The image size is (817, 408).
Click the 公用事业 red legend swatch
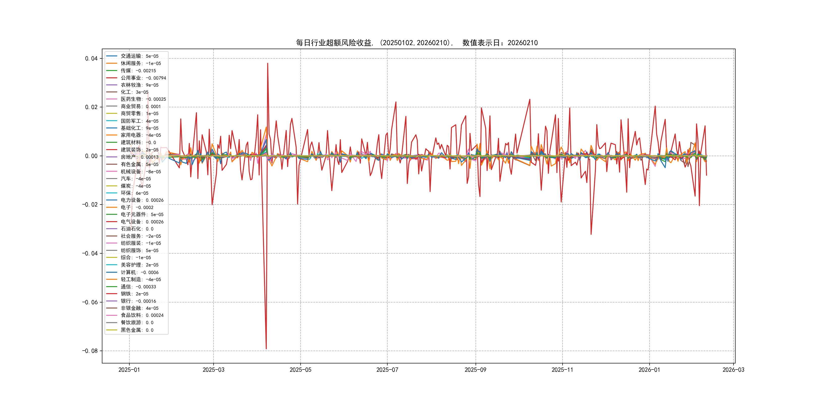click(x=112, y=78)
